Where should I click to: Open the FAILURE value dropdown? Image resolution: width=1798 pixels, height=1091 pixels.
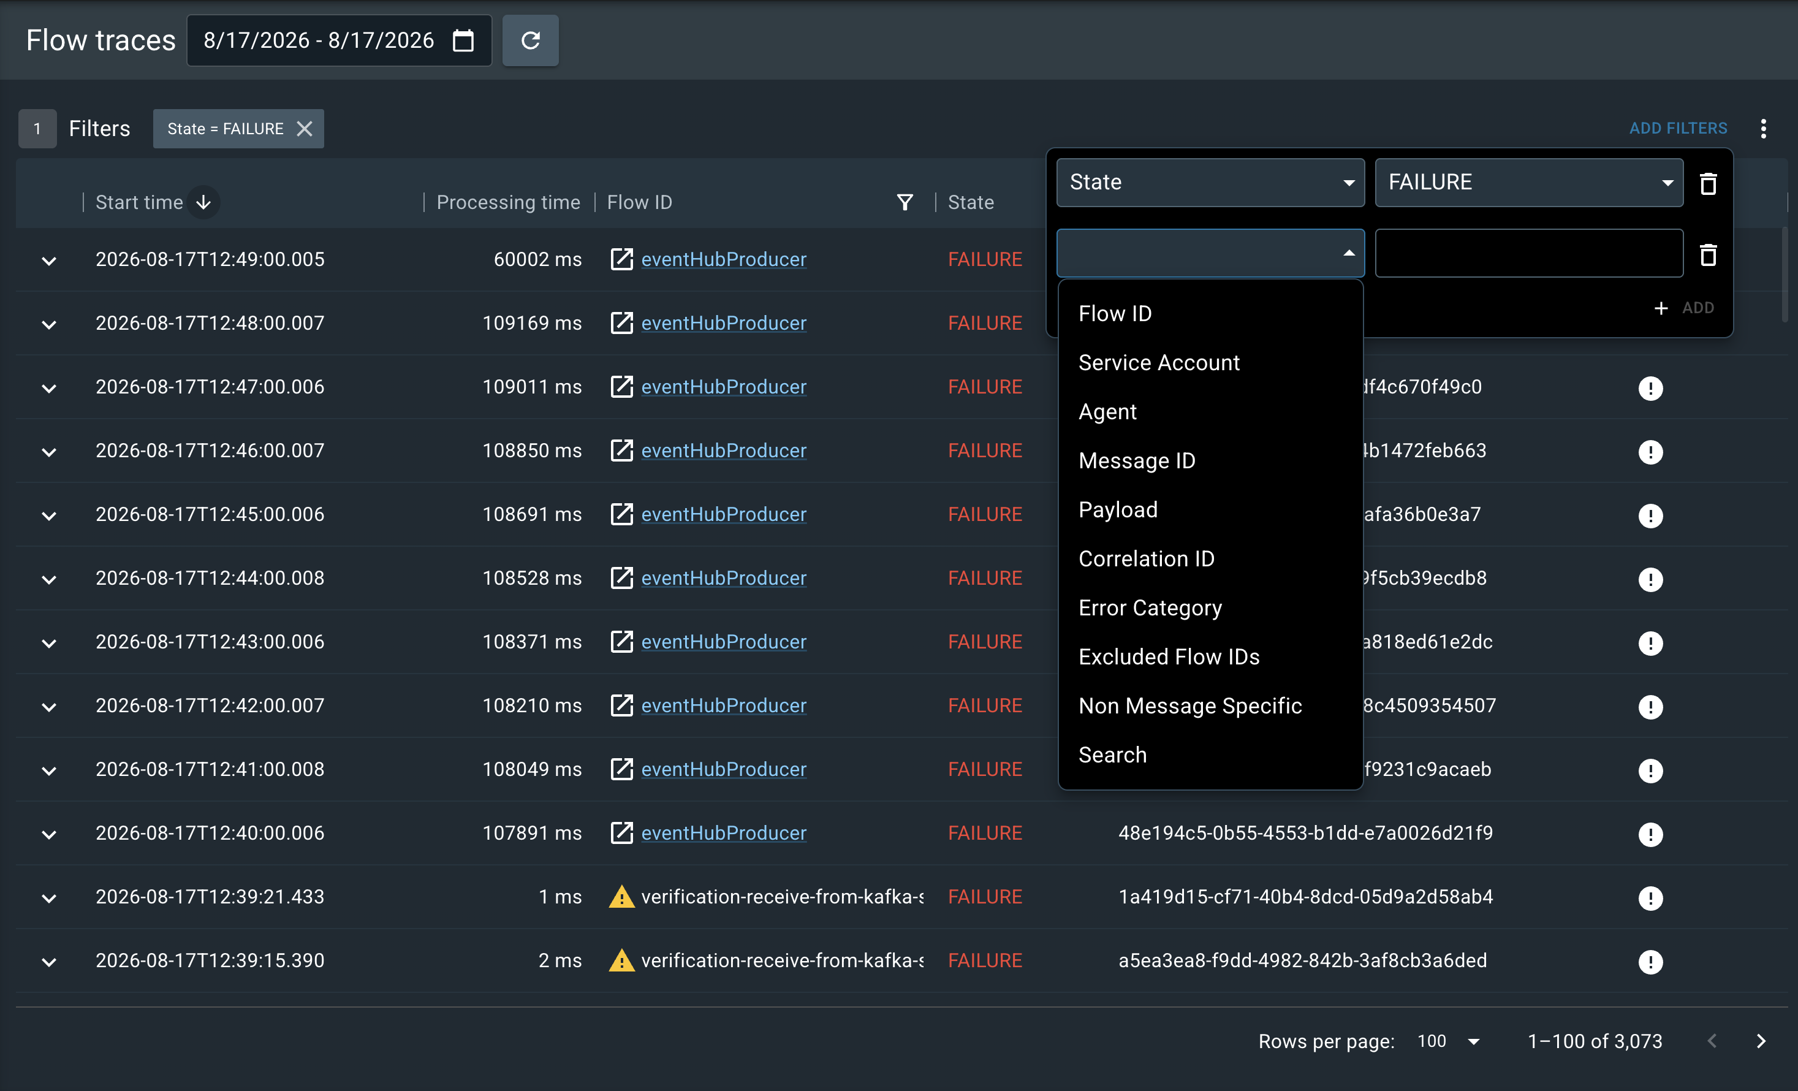pyautogui.click(x=1529, y=183)
